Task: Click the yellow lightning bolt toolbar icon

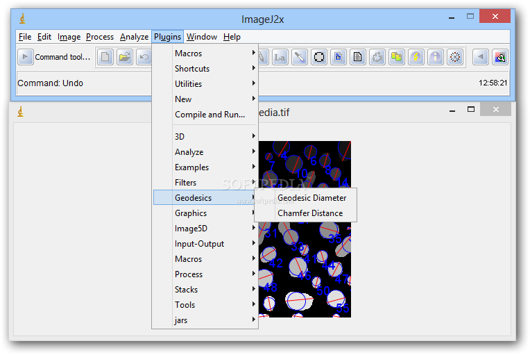Action: click(416, 57)
